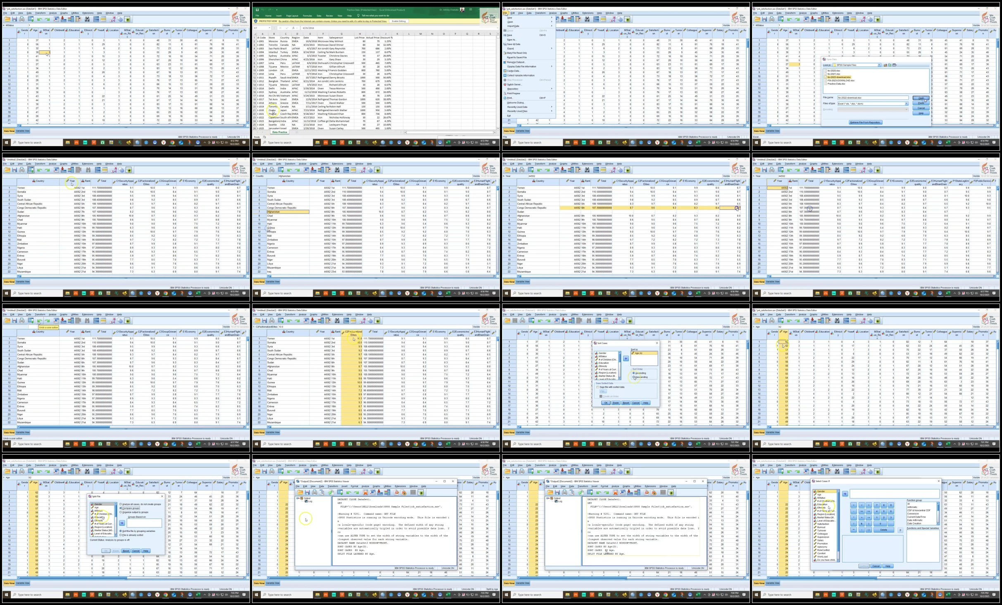Click Redo toolbar icon in the Split File frame
1002x605 pixels.
tap(47, 471)
